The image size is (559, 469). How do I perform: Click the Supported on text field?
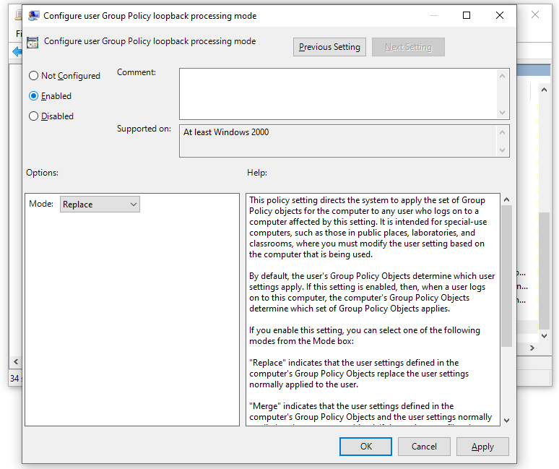(x=338, y=141)
